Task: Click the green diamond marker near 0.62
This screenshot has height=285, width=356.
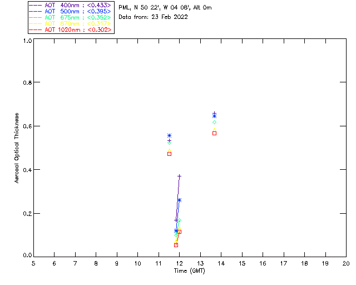Action: click(x=214, y=122)
